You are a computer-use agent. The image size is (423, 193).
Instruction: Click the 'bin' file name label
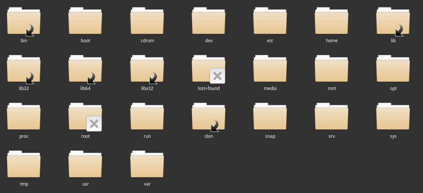click(24, 40)
